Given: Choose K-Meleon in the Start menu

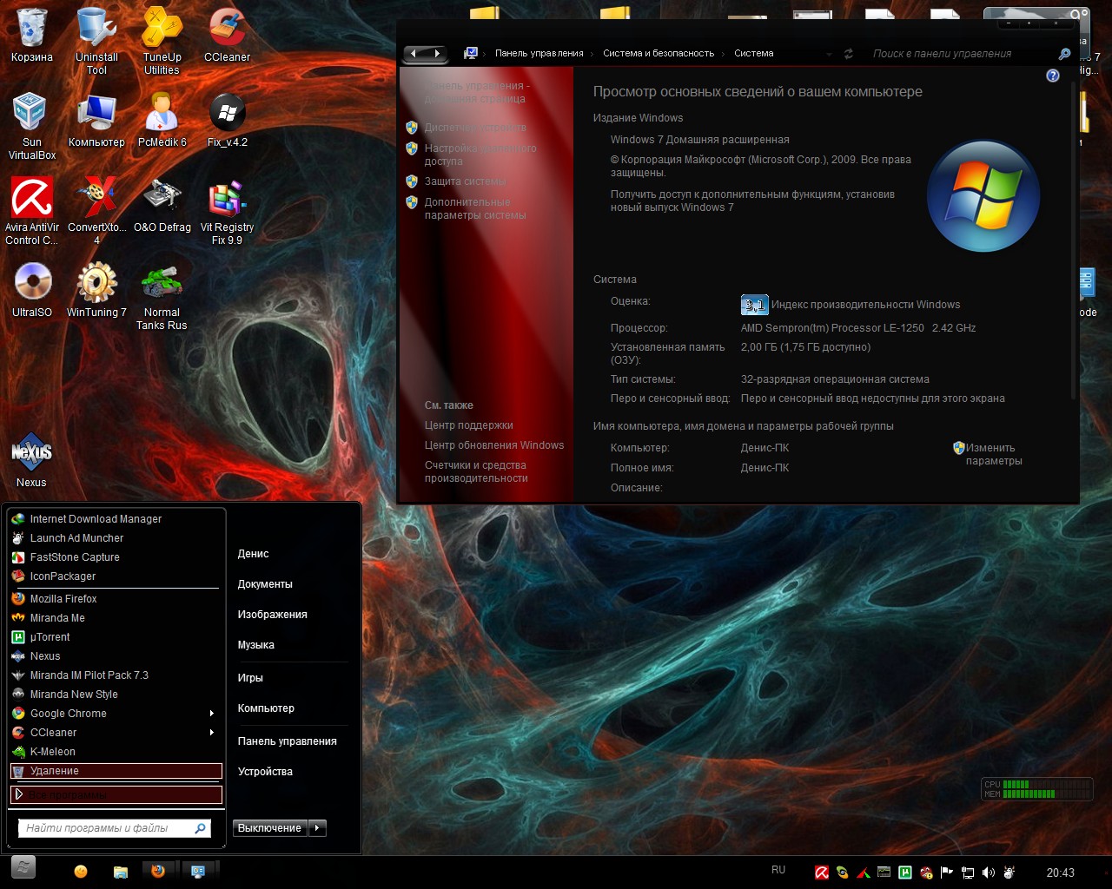Looking at the screenshot, I should coord(116,752).
